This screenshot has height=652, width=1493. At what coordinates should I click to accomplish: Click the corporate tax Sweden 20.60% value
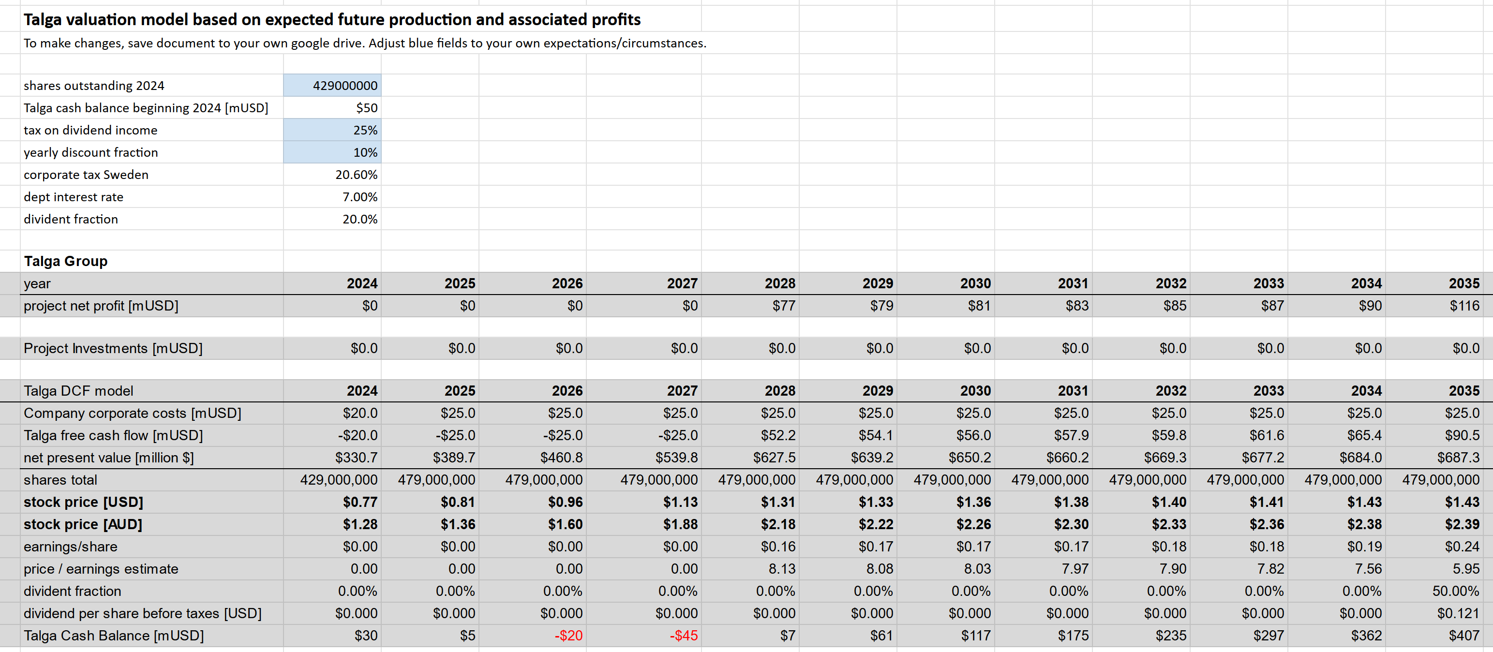(x=332, y=175)
